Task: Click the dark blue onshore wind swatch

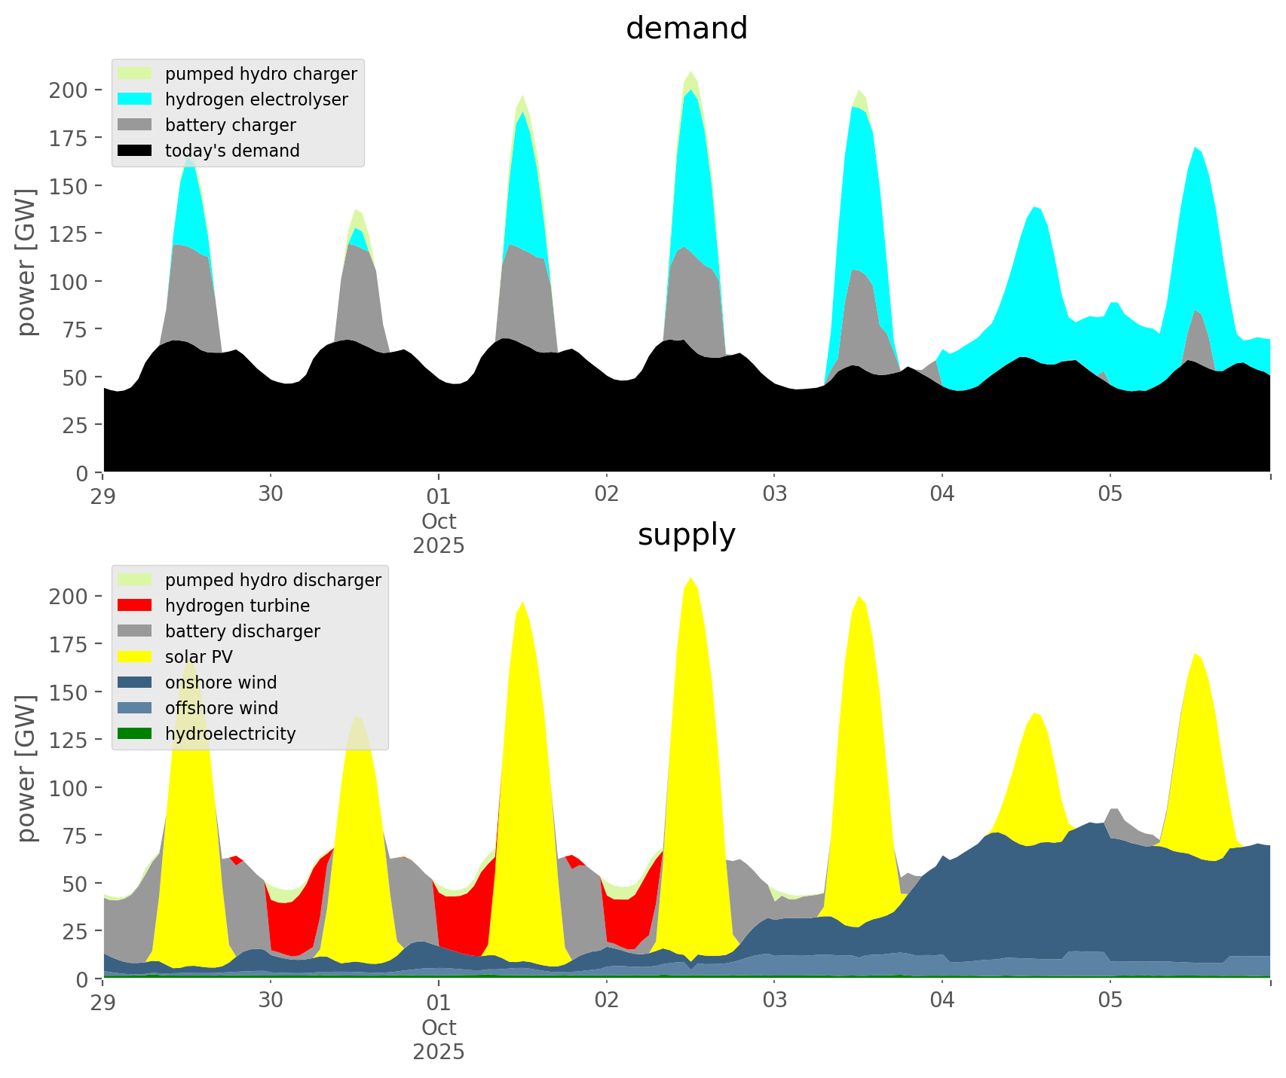Action: 135,683
